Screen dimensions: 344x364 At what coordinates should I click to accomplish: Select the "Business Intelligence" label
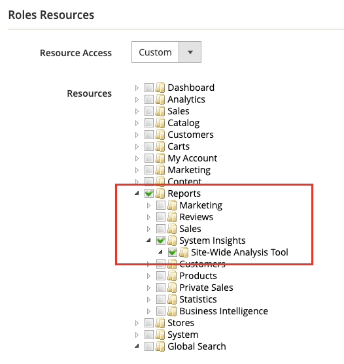pyautogui.click(x=224, y=311)
